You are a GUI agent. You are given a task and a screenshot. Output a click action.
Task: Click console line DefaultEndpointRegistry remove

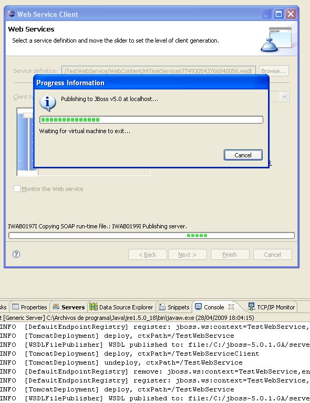coord(155,371)
